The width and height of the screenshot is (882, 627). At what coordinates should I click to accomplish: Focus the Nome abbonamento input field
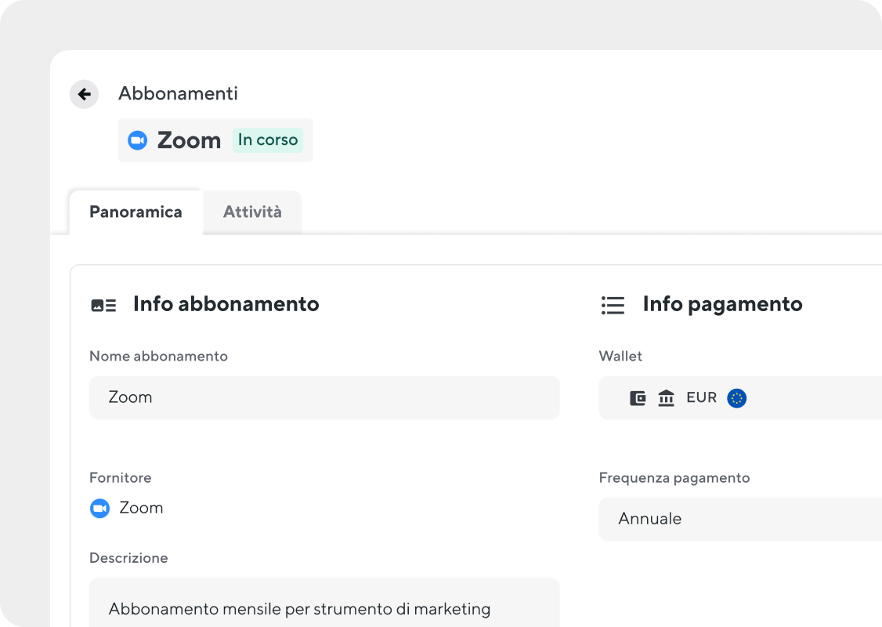coord(324,398)
